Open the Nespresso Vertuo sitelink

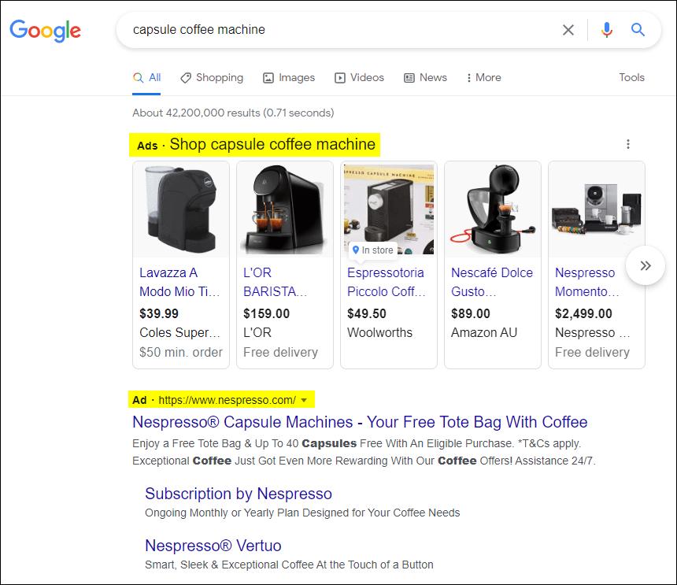point(213,546)
